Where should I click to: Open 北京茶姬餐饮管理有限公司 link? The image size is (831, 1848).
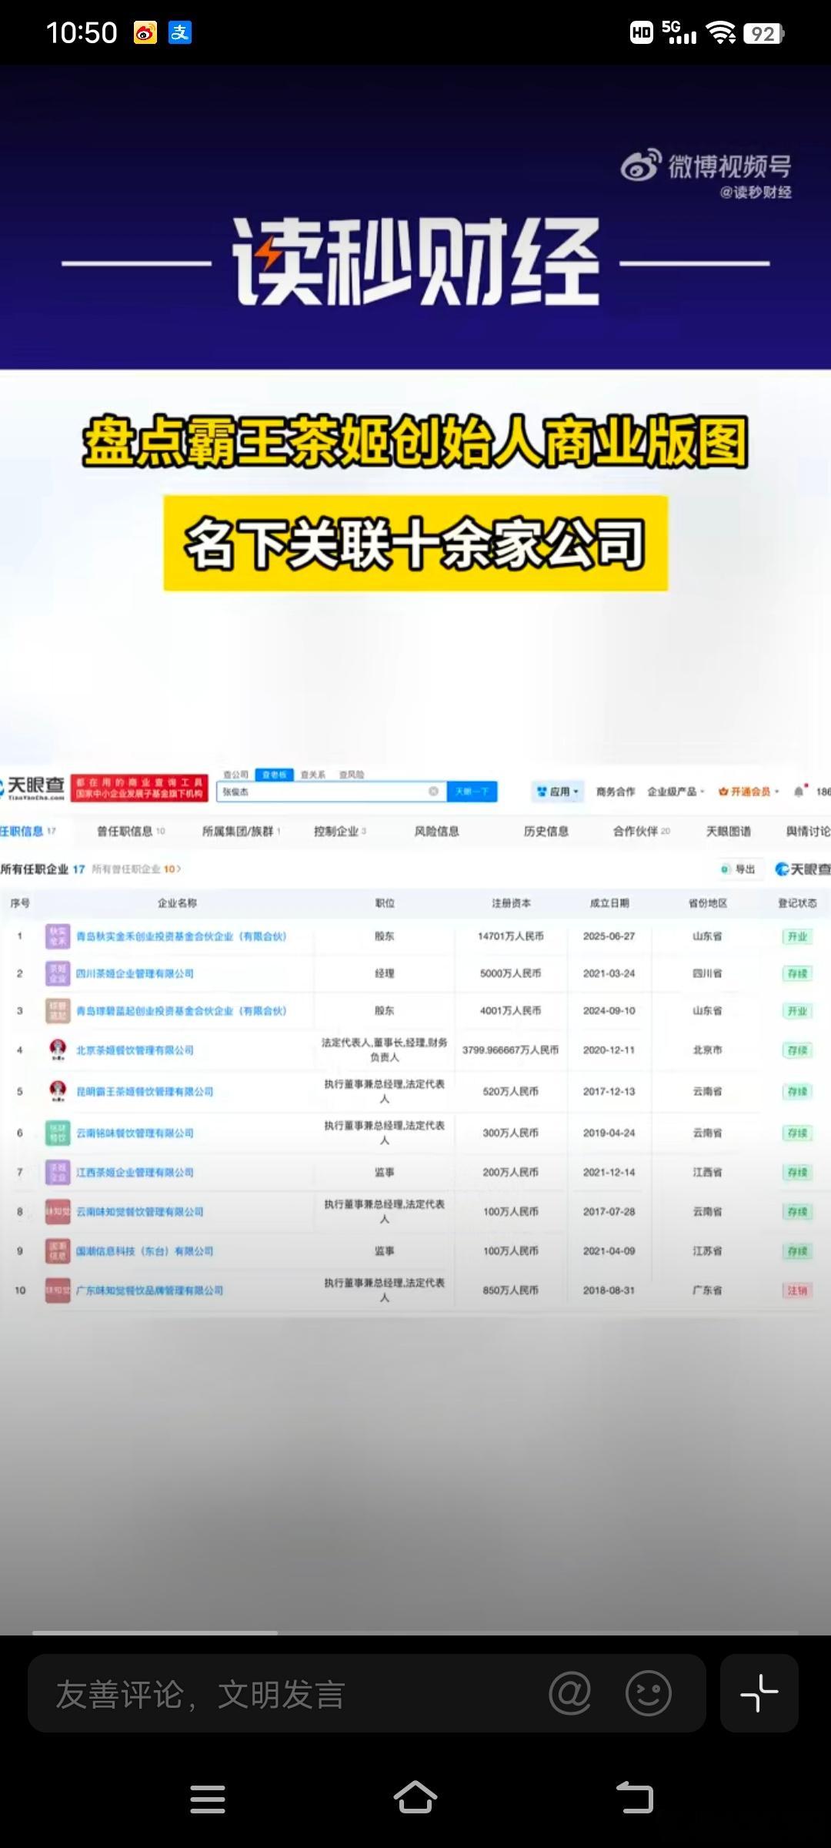pos(135,1050)
